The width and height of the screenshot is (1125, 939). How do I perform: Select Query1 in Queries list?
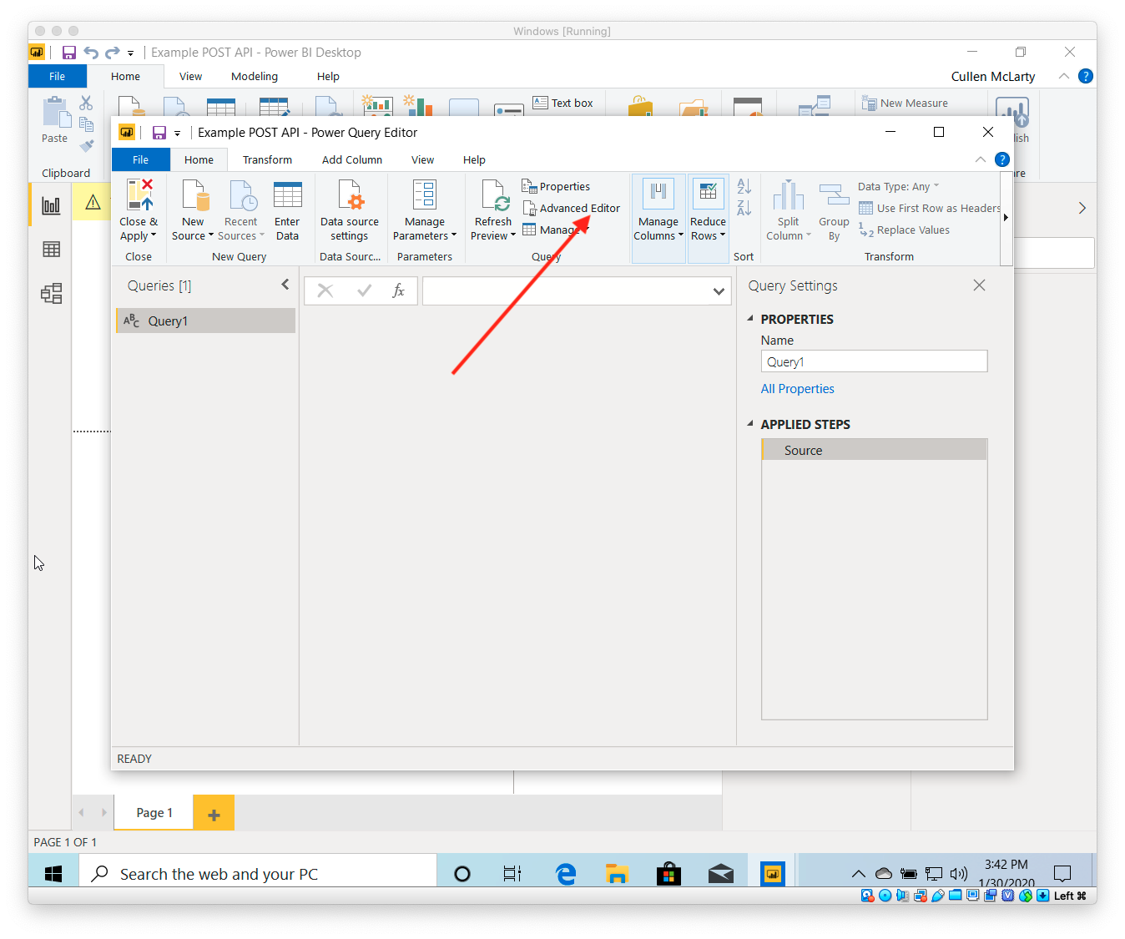[206, 321]
